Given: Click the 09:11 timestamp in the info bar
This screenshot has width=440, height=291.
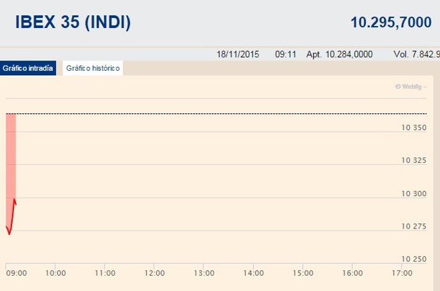Looking at the screenshot, I should click(286, 54).
